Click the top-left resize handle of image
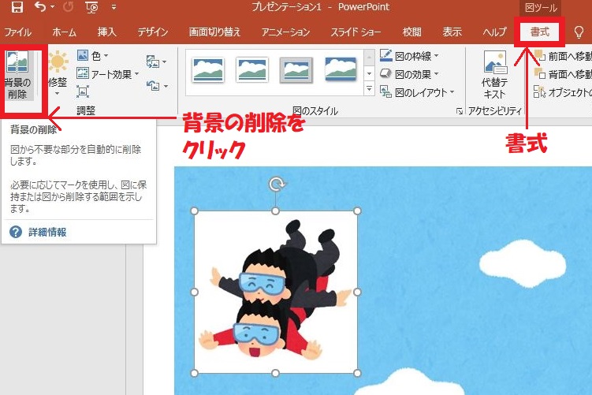This screenshot has height=395, width=592. coord(195,211)
